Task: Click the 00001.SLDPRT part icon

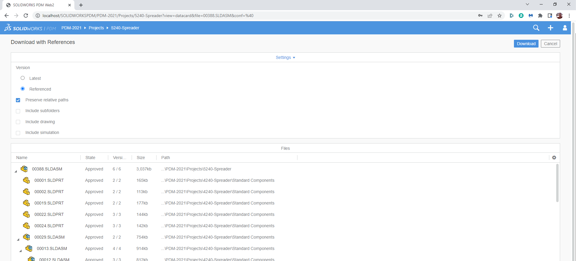Action: coord(26,180)
